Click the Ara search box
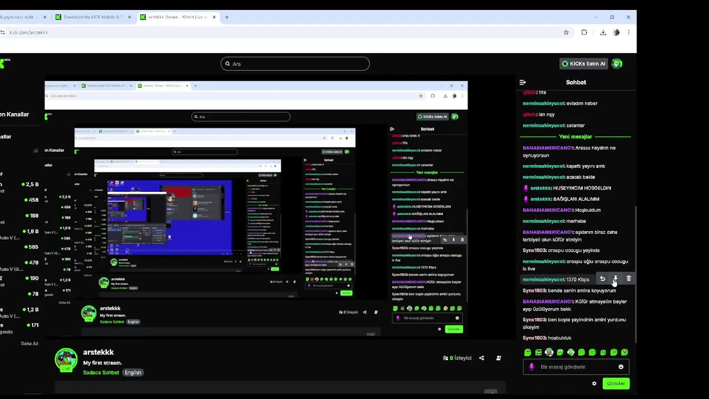Image resolution: width=709 pixels, height=399 pixels. pos(295,64)
